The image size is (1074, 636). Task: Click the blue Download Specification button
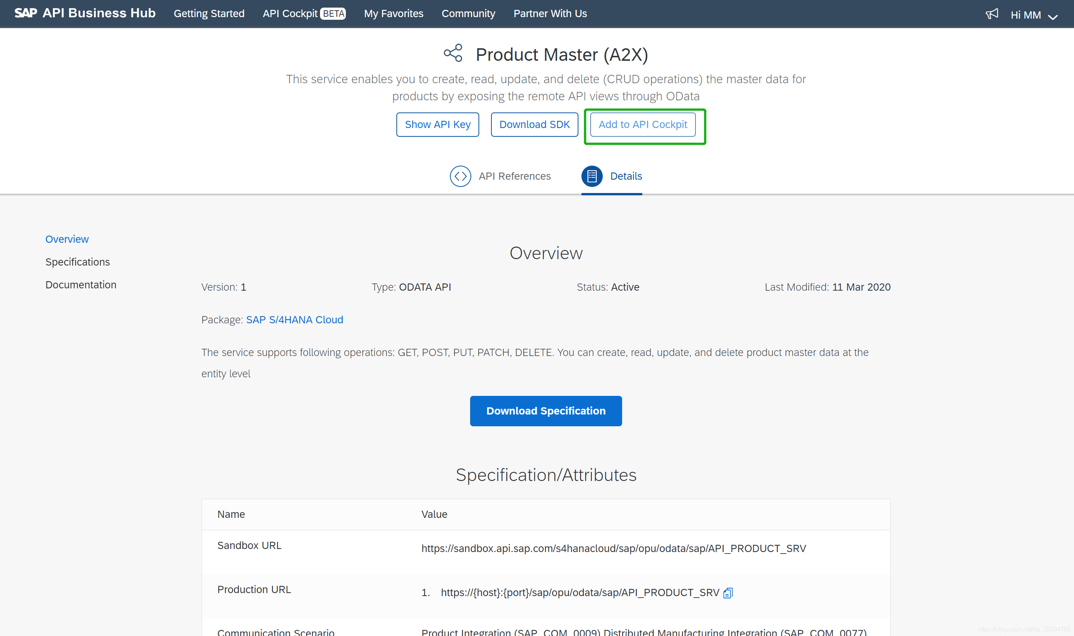(546, 411)
